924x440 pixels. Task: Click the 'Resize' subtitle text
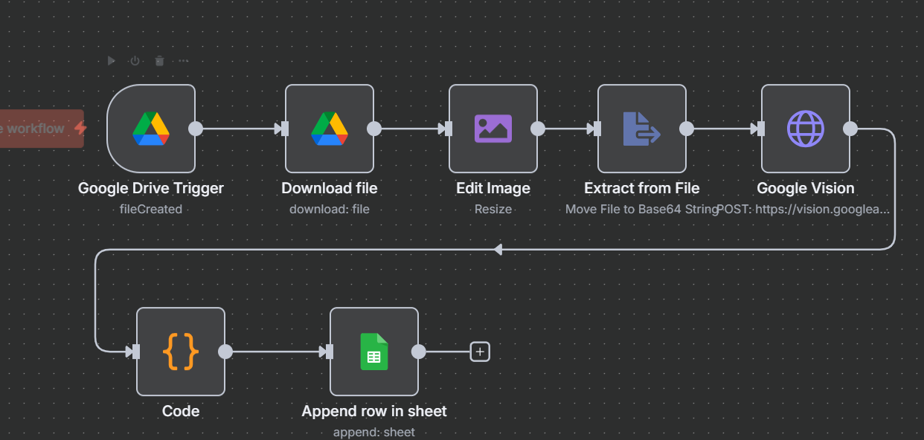click(493, 209)
